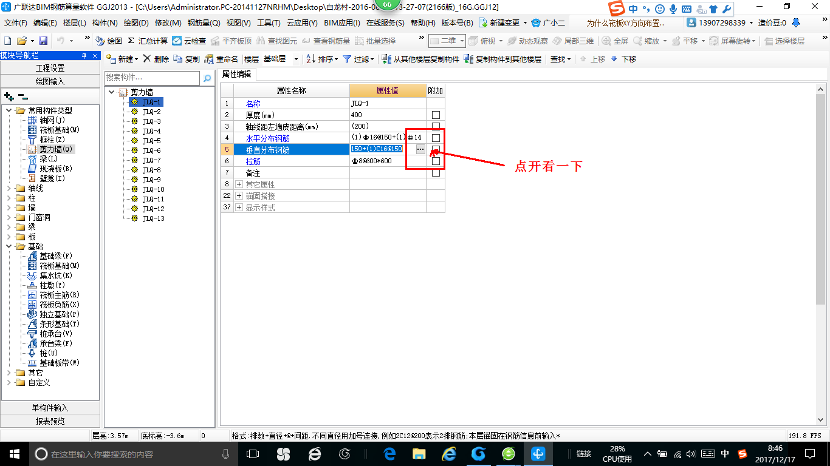830x466 pixels.
Task: Open the 构件(N) menu
Action: pos(105,23)
